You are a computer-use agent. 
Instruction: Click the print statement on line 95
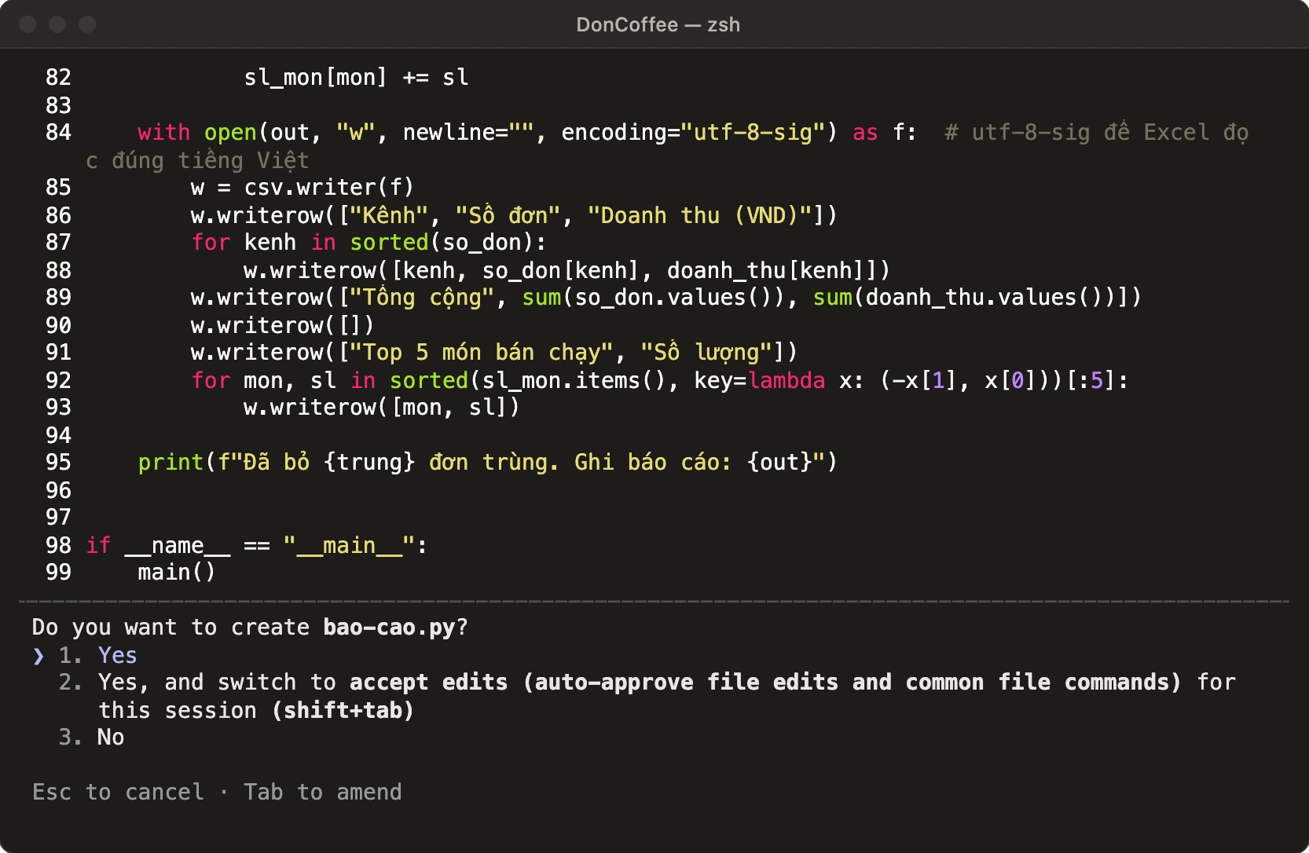point(488,462)
